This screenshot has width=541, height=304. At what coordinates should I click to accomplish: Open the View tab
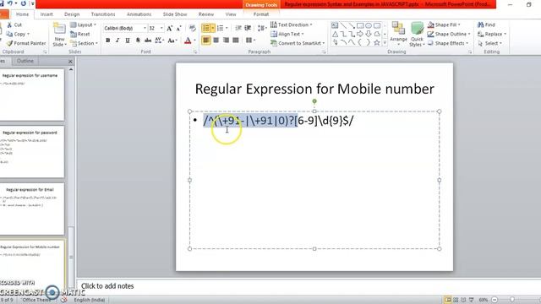pyautogui.click(x=231, y=14)
